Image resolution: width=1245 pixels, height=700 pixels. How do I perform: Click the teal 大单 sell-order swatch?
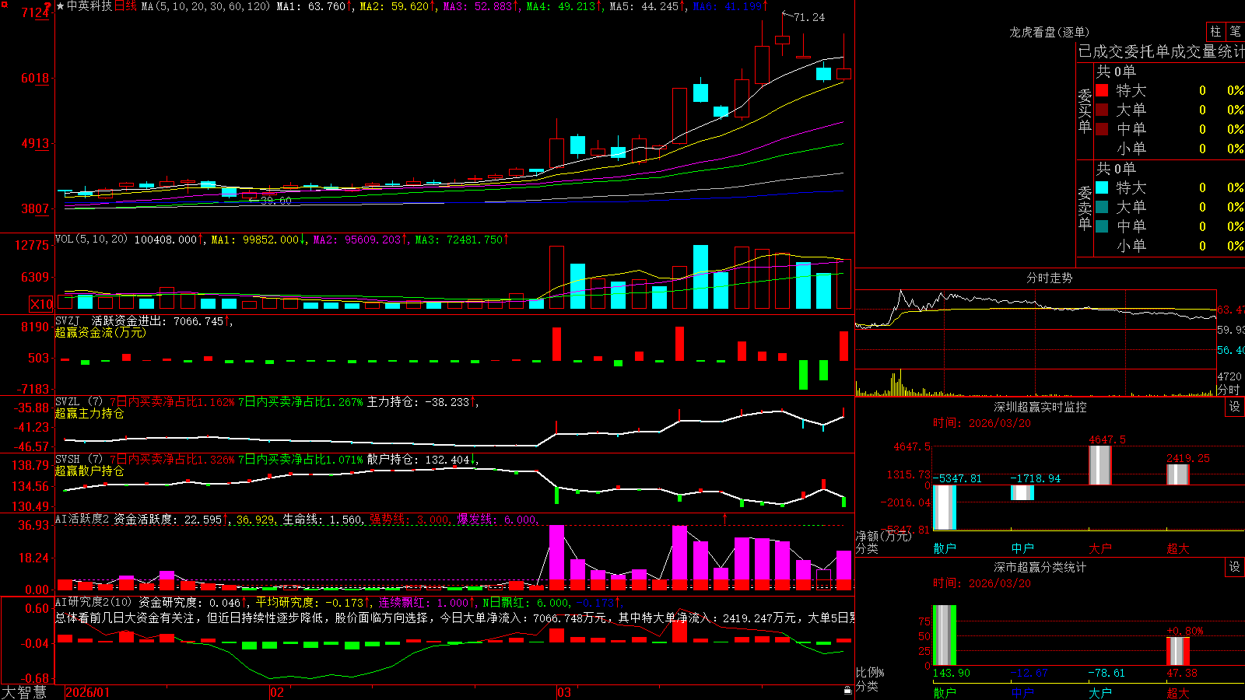1102,207
